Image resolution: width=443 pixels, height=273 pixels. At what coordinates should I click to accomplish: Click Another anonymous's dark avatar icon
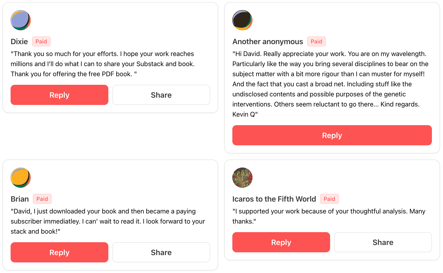(242, 20)
